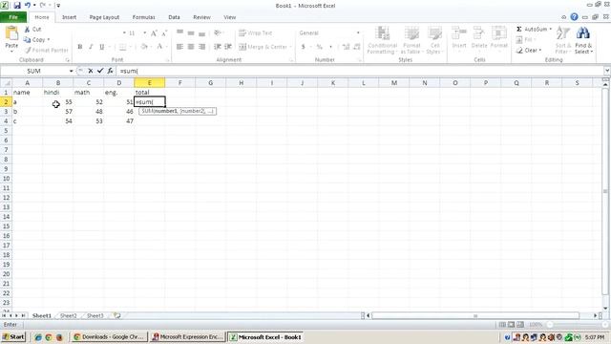Customize Quick Access Toolbar dropdown
Image resolution: width=611 pixels, height=344 pixels.
58,6
